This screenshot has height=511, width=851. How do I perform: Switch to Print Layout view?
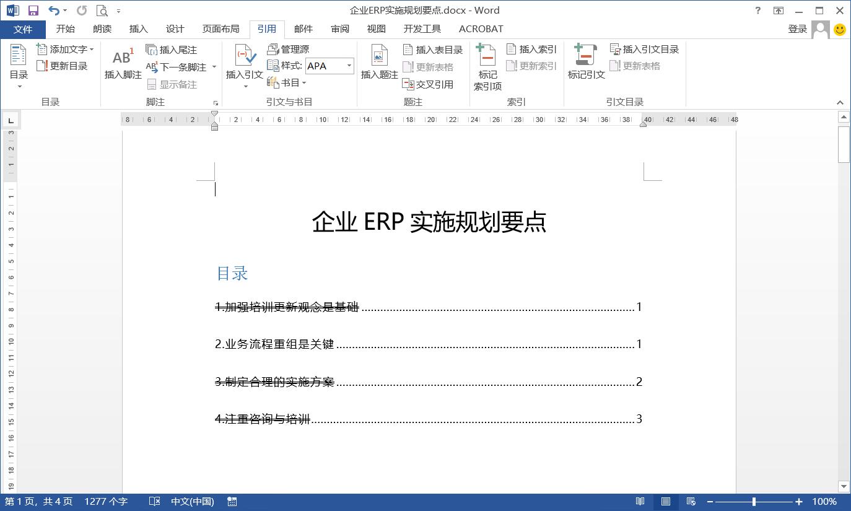coord(666,502)
